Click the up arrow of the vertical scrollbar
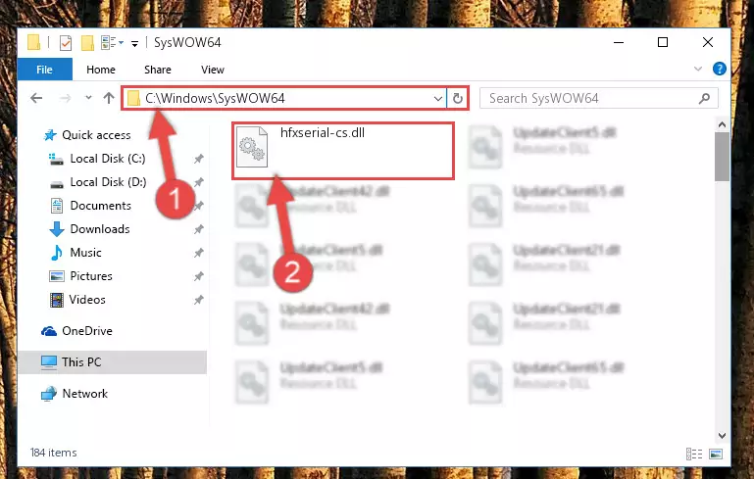The height and width of the screenshot is (479, 754). point(722,125)
